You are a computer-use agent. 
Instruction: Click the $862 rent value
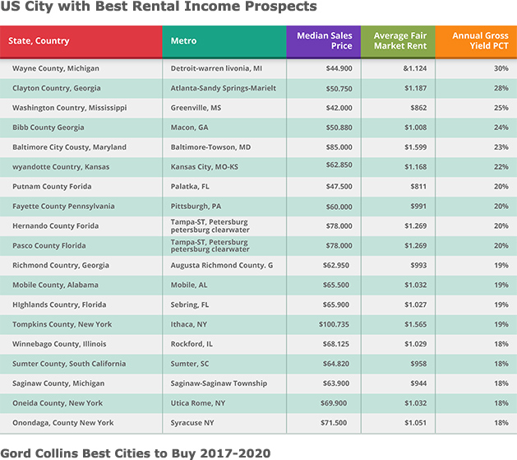coord(418,108)
